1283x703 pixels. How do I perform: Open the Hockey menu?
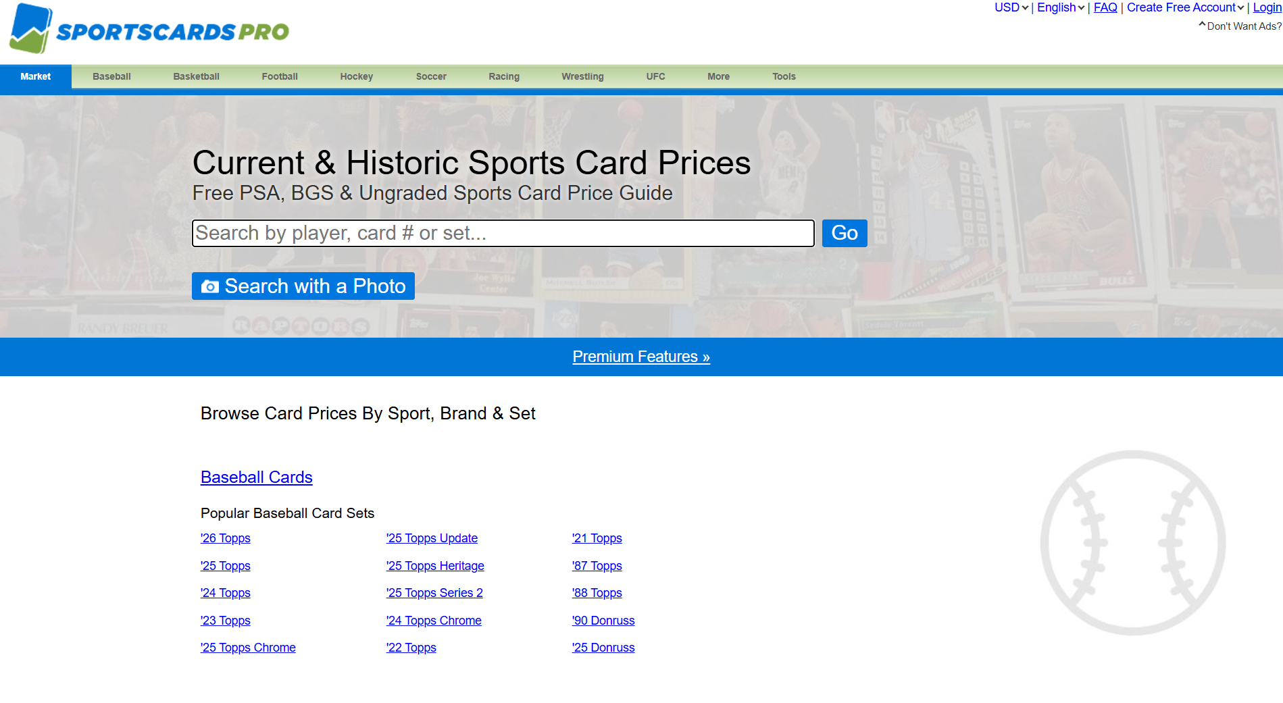click(x=357, y=76)
